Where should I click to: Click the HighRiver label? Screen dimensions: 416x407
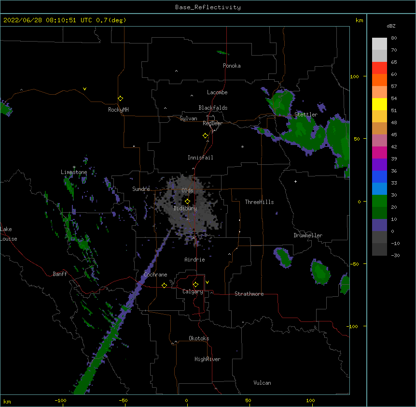pos(208,359)
